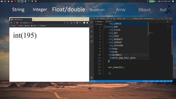Click the zoom magnifier icon in address bar
This screenshot has width=176, height=99.
65,23
